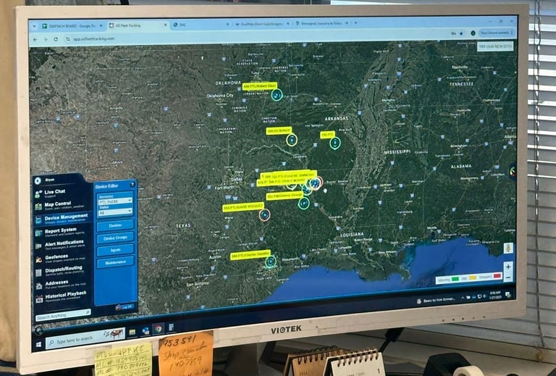Click the Robert Olson yellow label
This screenshot has height=376, width=556.
(x=260, y=86)
